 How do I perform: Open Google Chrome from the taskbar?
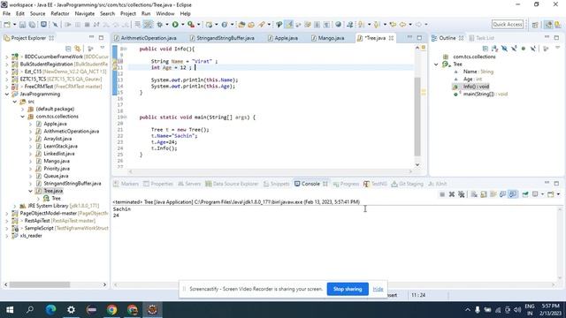click(x=112, y=310)
